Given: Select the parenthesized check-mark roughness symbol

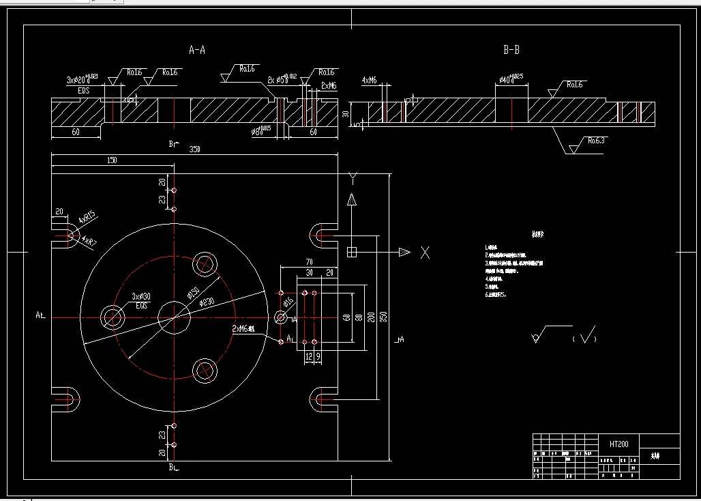Looking at the screenshot, I should (x=585, y=335).
